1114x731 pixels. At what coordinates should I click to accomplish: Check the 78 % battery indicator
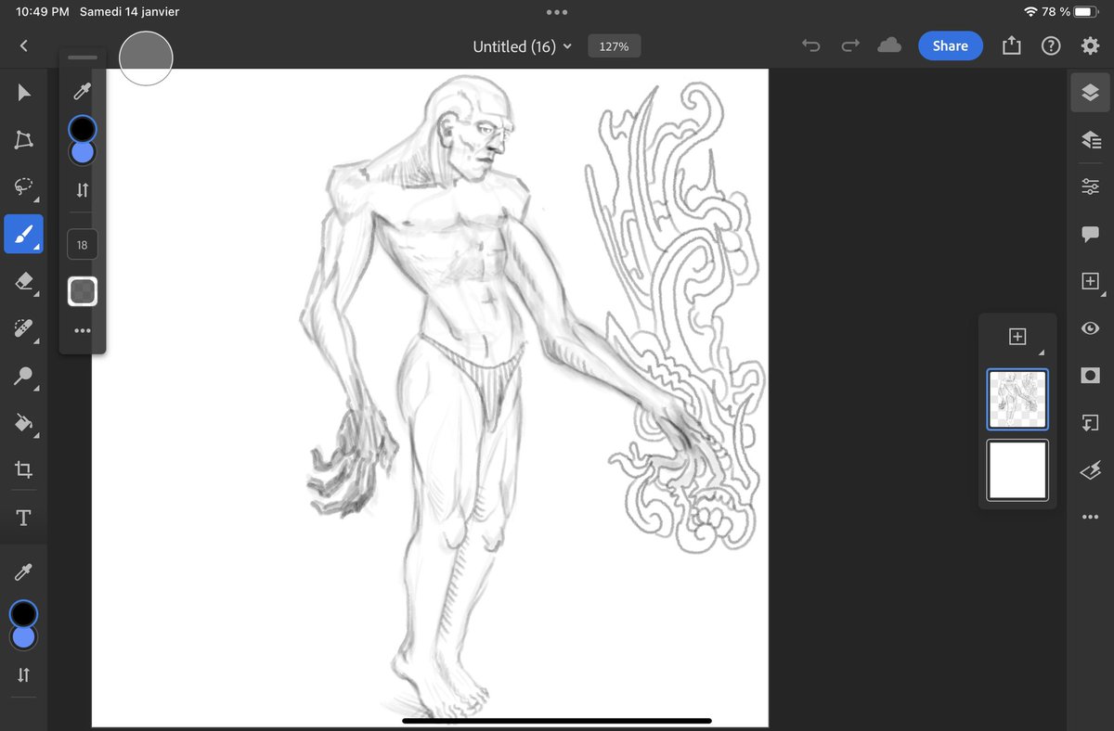(x=1070, y=12)
